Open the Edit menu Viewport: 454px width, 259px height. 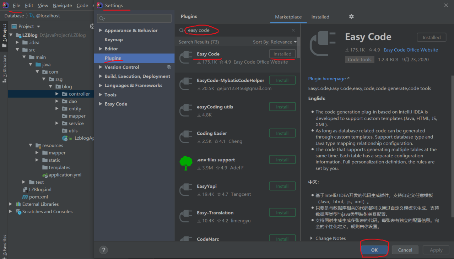coord(29,5)
